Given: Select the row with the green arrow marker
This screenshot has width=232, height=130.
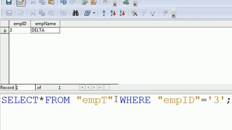Looking at the screenshot, I should coord(5,30).
